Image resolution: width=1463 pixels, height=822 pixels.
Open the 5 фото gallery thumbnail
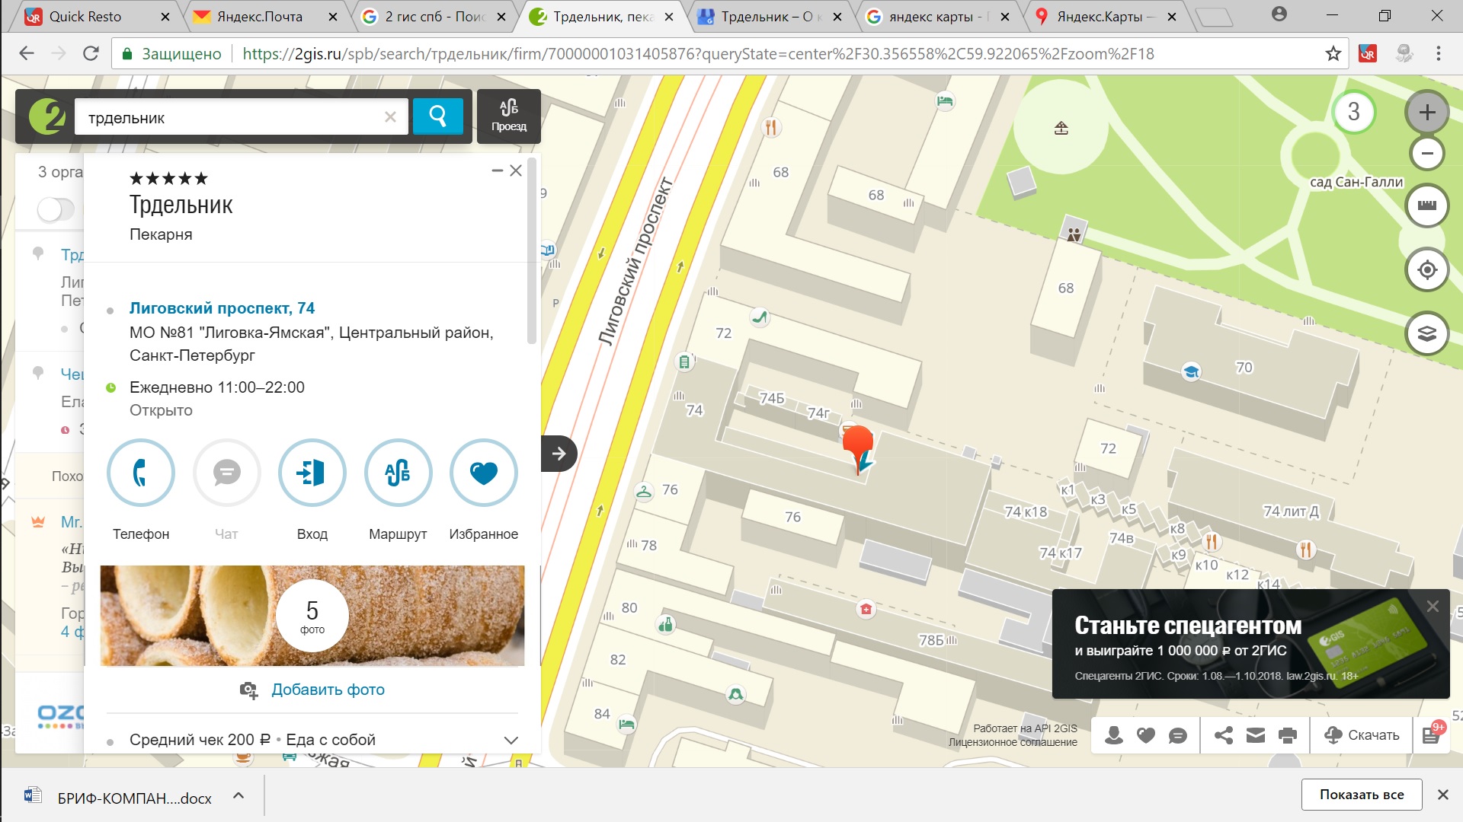pyautogui.click(x=312, y=615)
